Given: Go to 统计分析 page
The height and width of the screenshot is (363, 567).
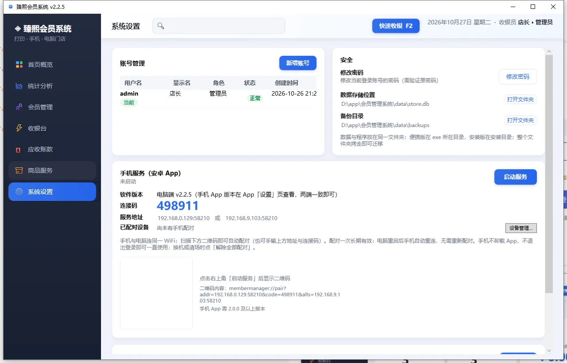Looking at the screenshot, I should [x=52, y=86].
